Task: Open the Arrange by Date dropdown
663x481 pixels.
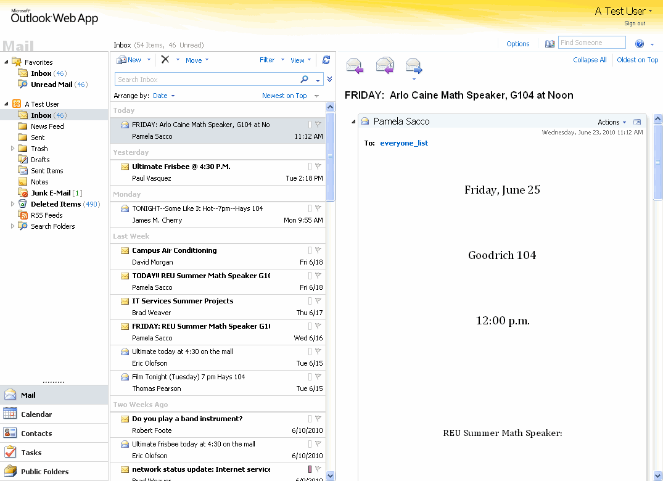Action: (163, 96)
